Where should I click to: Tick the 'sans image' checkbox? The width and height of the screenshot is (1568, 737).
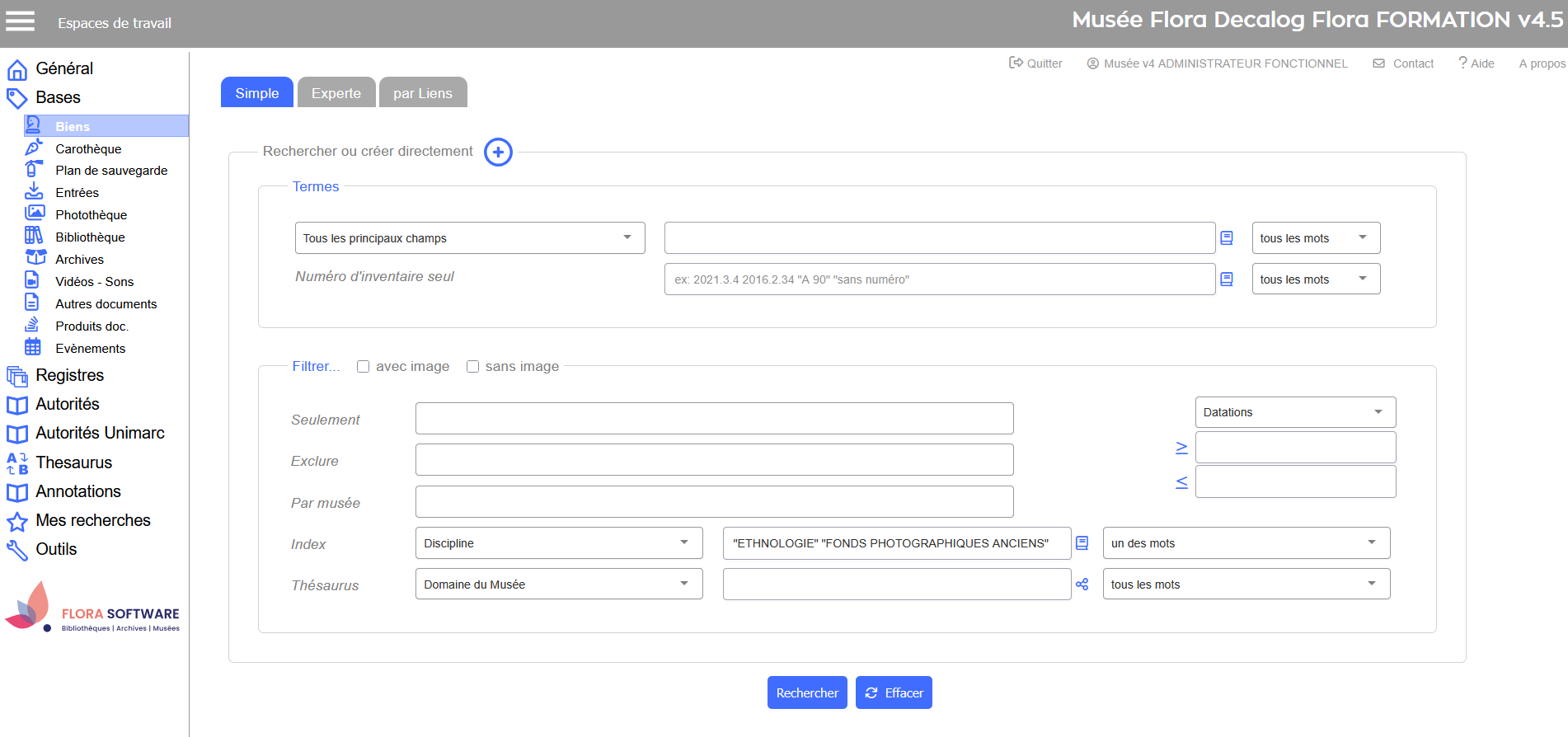(472, 367)
